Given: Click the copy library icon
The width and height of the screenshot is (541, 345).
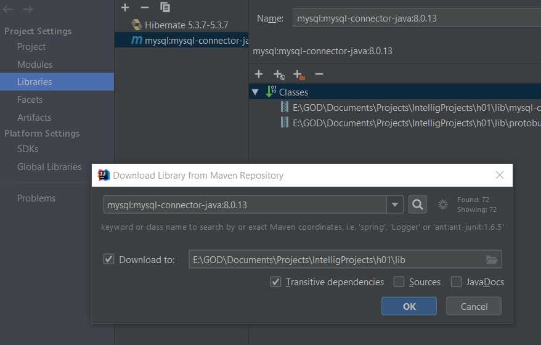Looking at the screenshot, I should pyautogui.click(x=165, y=7).
